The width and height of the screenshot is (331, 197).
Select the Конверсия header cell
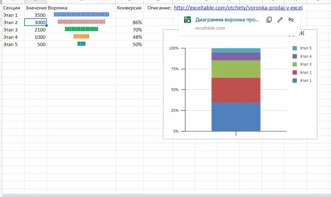[129, 8]
